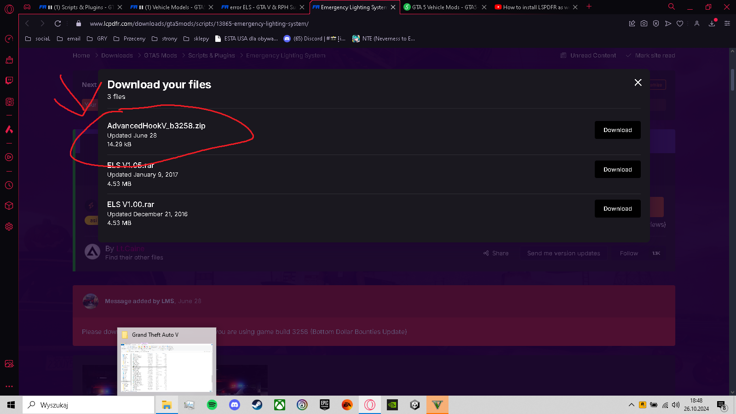The image size is (736, 414).
Task: Open the sidebar extensions cube icon
Action: tap(9, 206)
